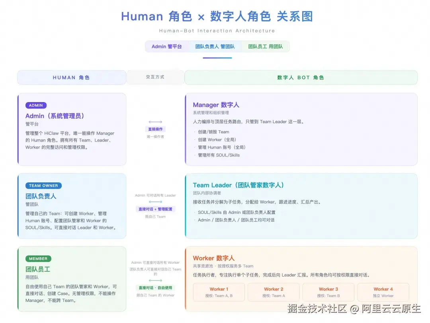Click the MEMBER badge on 团队员工 card
The height and width of the screenshot is (323, 430).
pos(38,258)
